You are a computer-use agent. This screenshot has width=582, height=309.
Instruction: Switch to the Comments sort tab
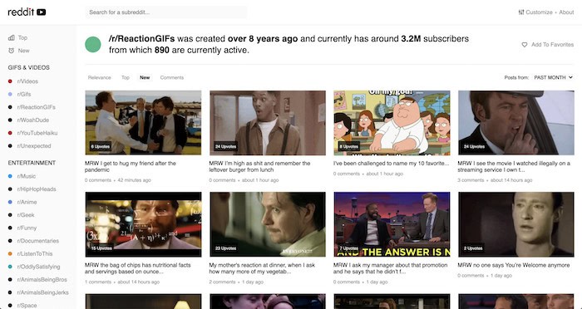pos(172,77)
